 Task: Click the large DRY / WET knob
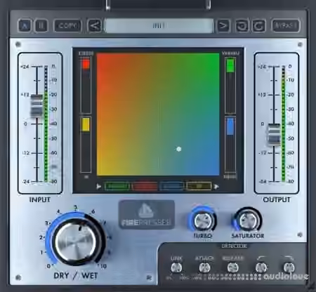[76, 242]
